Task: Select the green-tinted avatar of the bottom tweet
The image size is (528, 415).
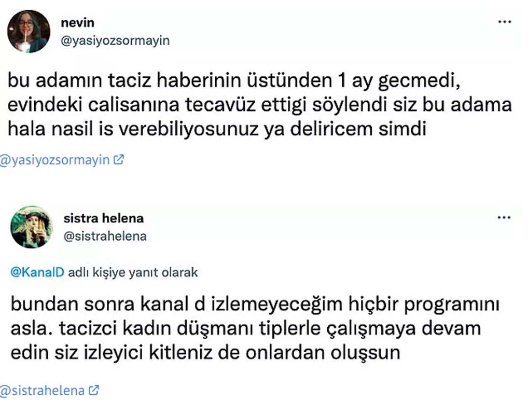Action: pyautogui.click(x=31, y=227)
